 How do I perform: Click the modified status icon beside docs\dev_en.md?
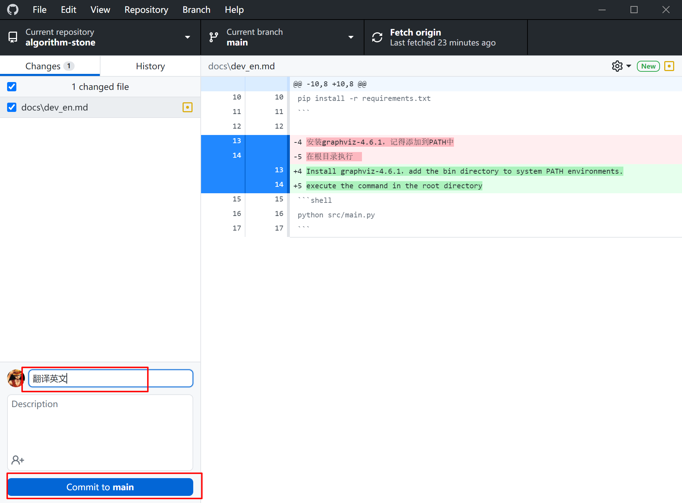tap(187, 107)
